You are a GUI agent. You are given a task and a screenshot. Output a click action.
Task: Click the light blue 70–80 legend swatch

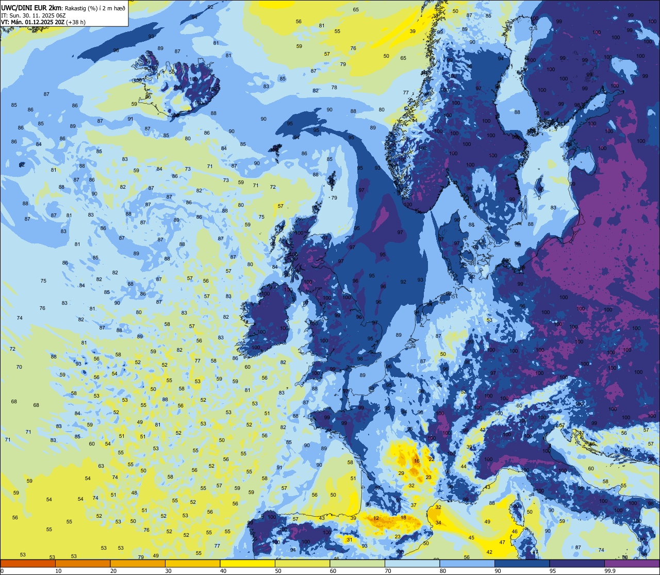412,563
